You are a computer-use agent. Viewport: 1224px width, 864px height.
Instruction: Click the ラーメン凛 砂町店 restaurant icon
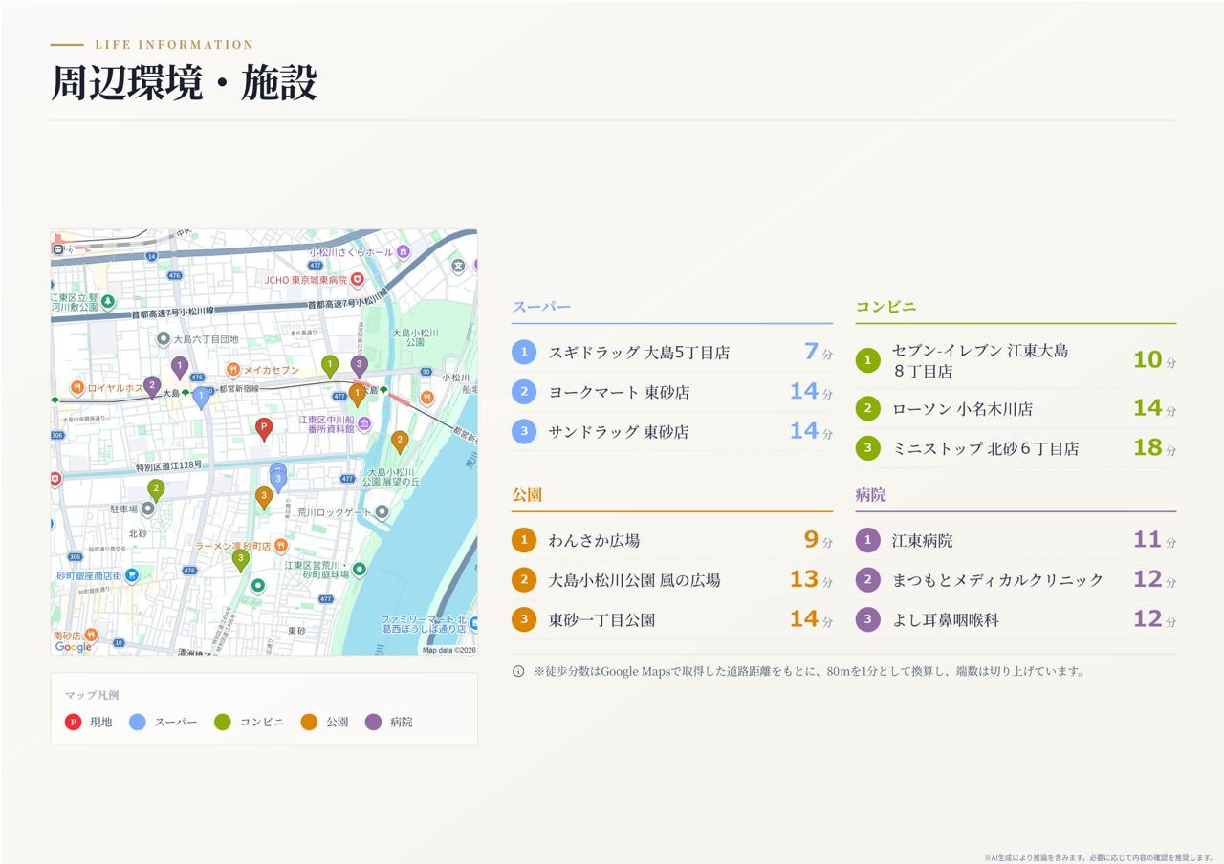pos(280,546)
